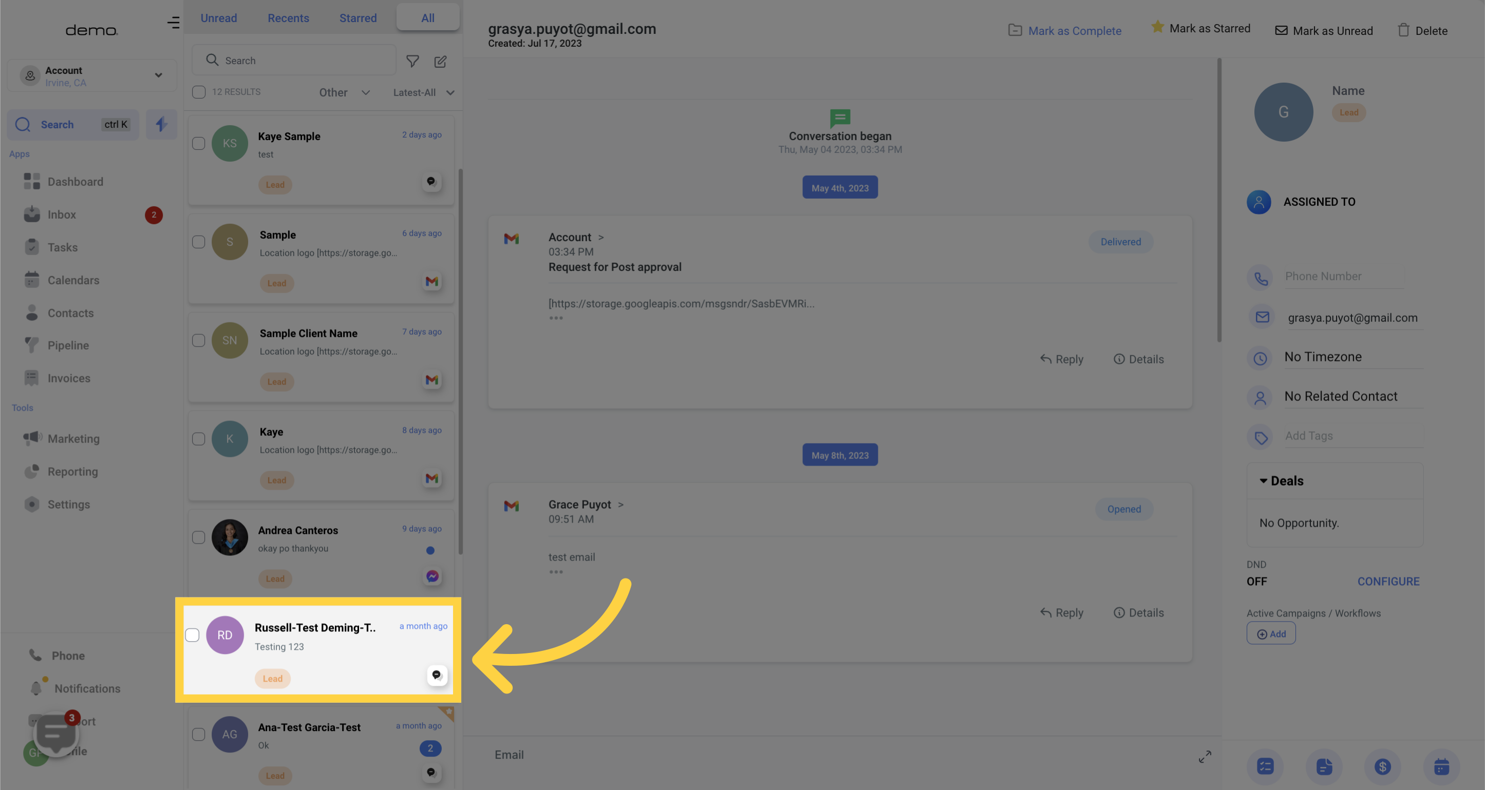The image size is (1485, 790).
Task: Select the Starred tab
Action: click(359, 17)
